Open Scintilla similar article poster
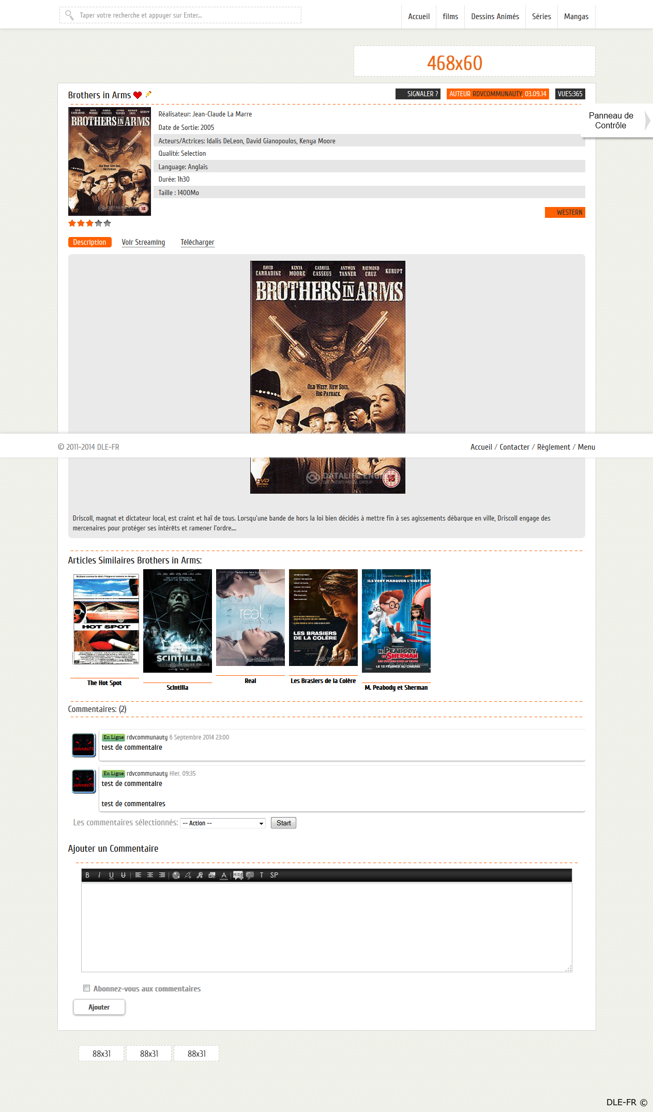Viewport: 653px width, 1112px height. [177, 621]
